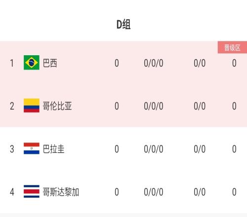Tap the Paraguay flag icon
Viewport: 247px width, 217px height.
(32, 148)
